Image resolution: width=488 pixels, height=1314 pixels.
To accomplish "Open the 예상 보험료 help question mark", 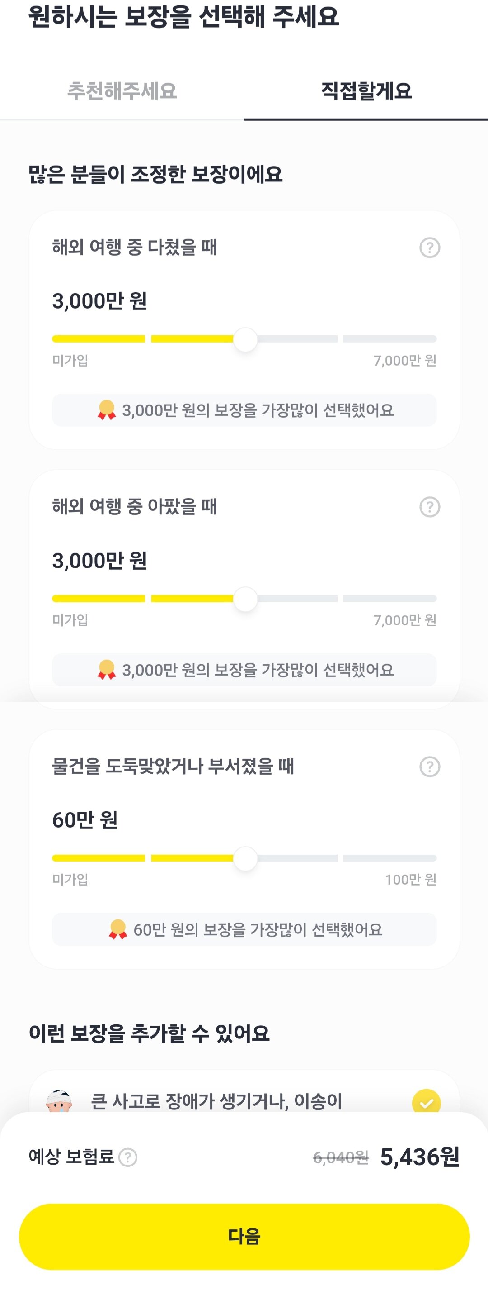I will (x=128, y=1157).
